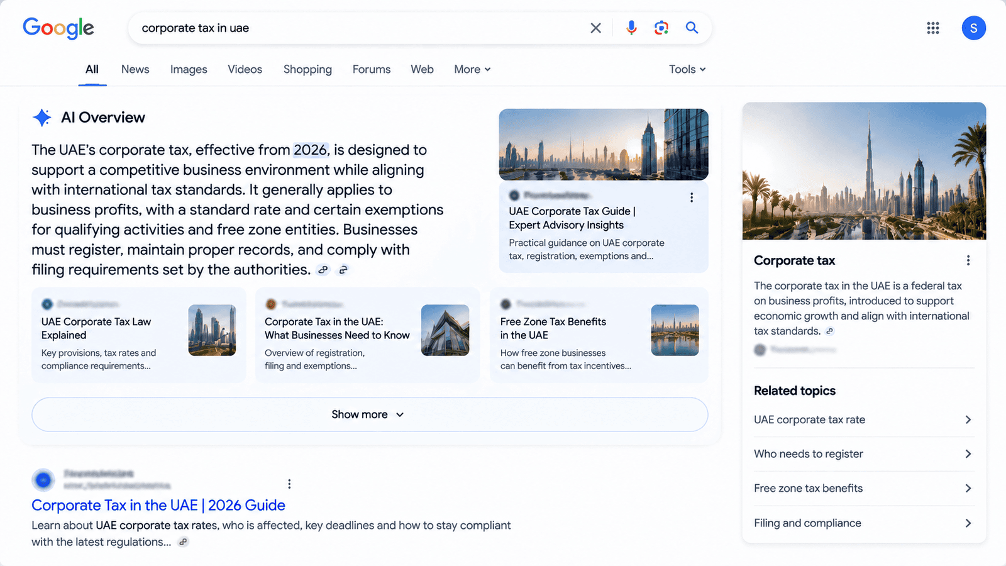The image size is (1006, 566).
Task: Open the Google apps grid
Action: 933,28
